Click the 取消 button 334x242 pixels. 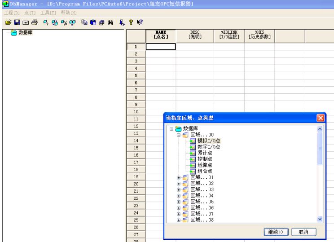(304, 231)
